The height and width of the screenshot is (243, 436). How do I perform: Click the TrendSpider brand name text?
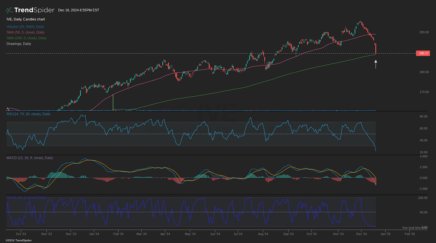click(34, 10)
